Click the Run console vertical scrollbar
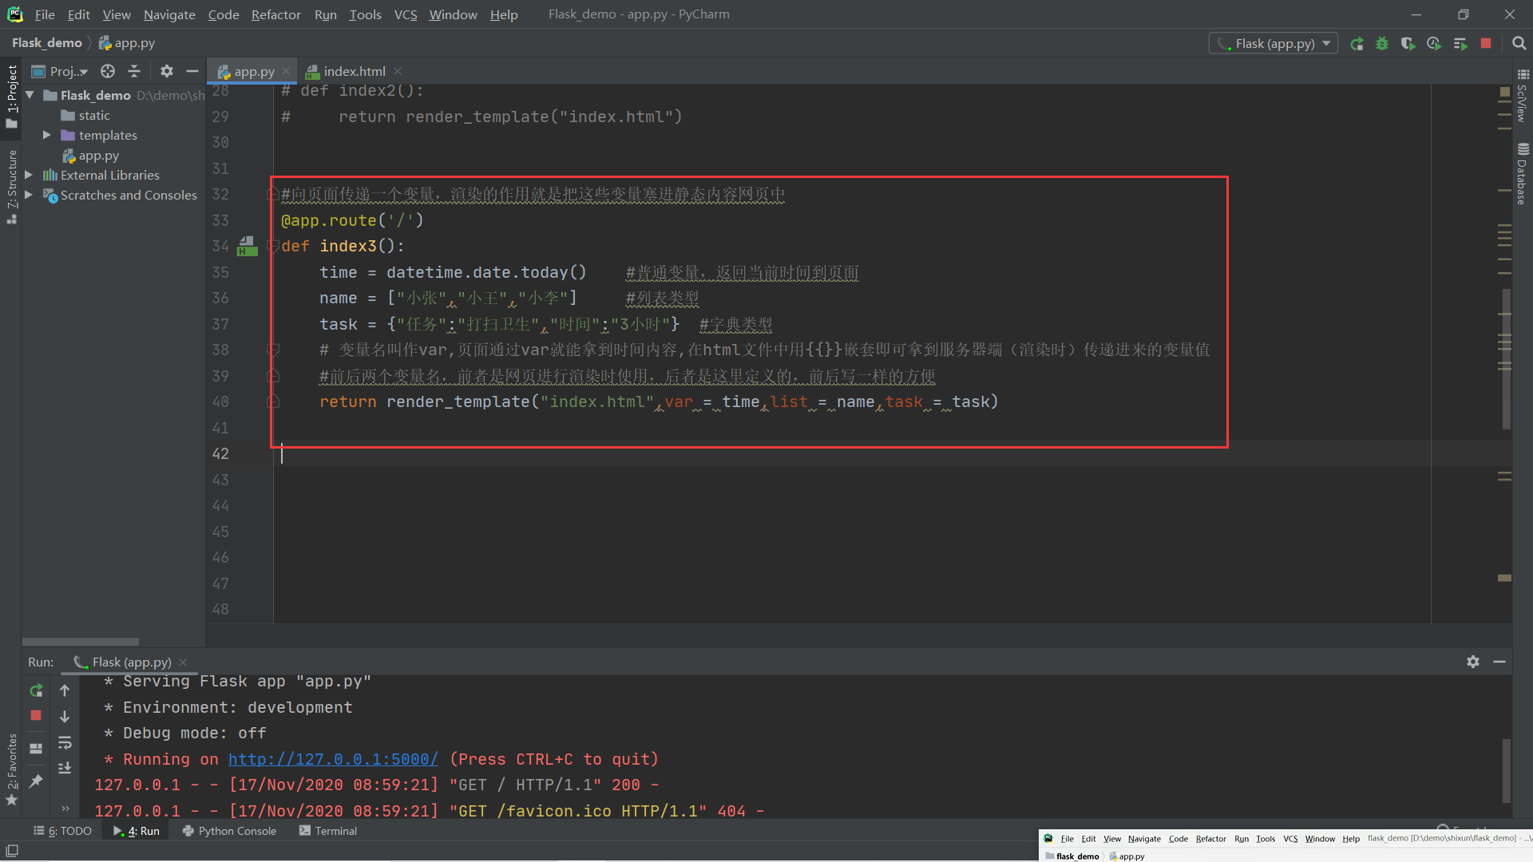This screenshot has width=1533, height=862. coord(1506,769)
